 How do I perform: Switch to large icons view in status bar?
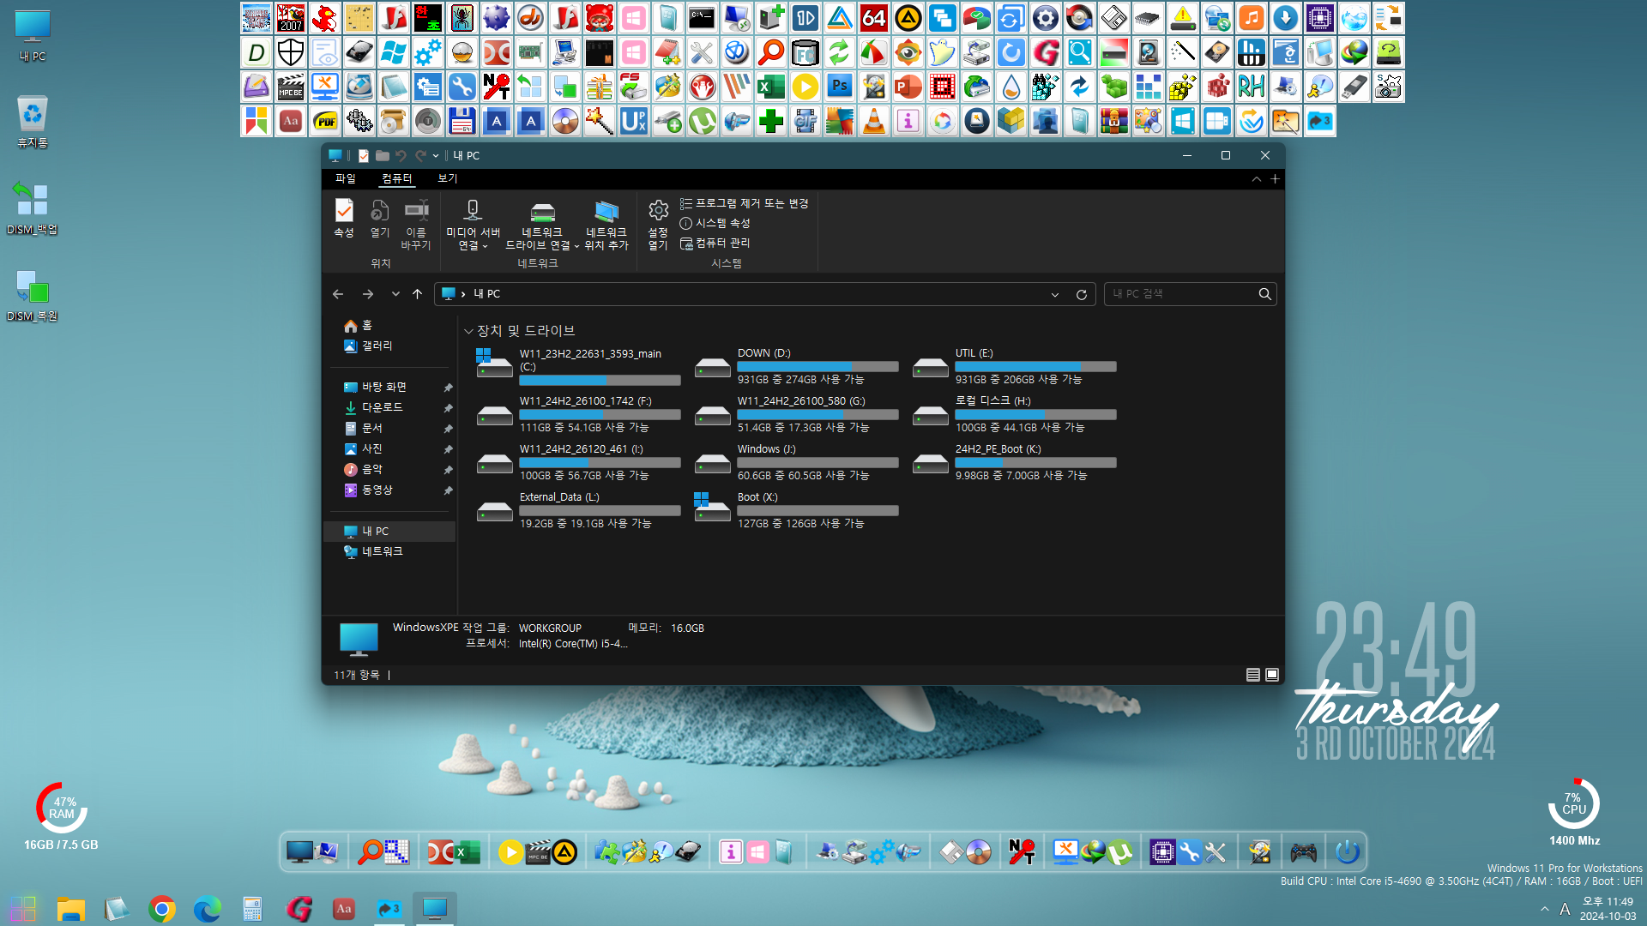(x=1272, y=675)
